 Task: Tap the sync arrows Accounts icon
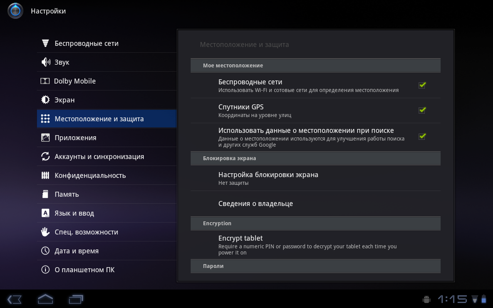point(45,156)
